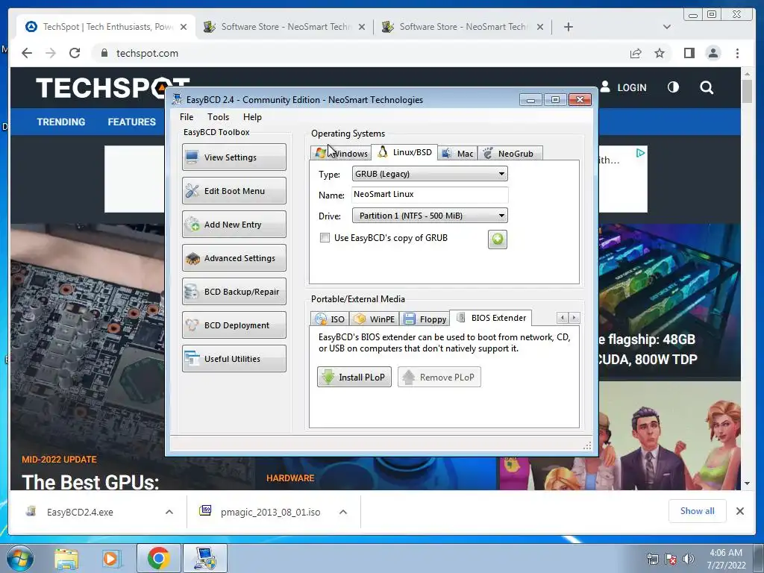The image size is (764, 573).
Task: Select the Floppy tab
Action: click(425, 319)
